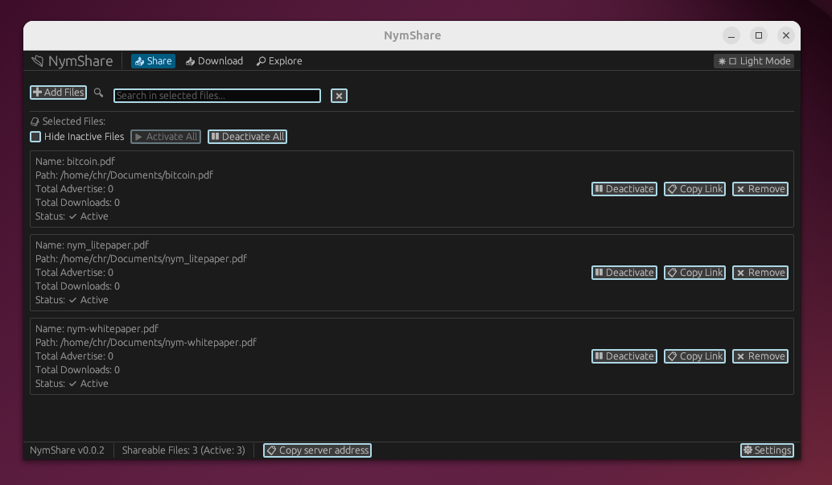Open the Share tab
Image resolution: width=832 pixels, height=485 pixels.
pyautogui.click(x=153, y=61)
